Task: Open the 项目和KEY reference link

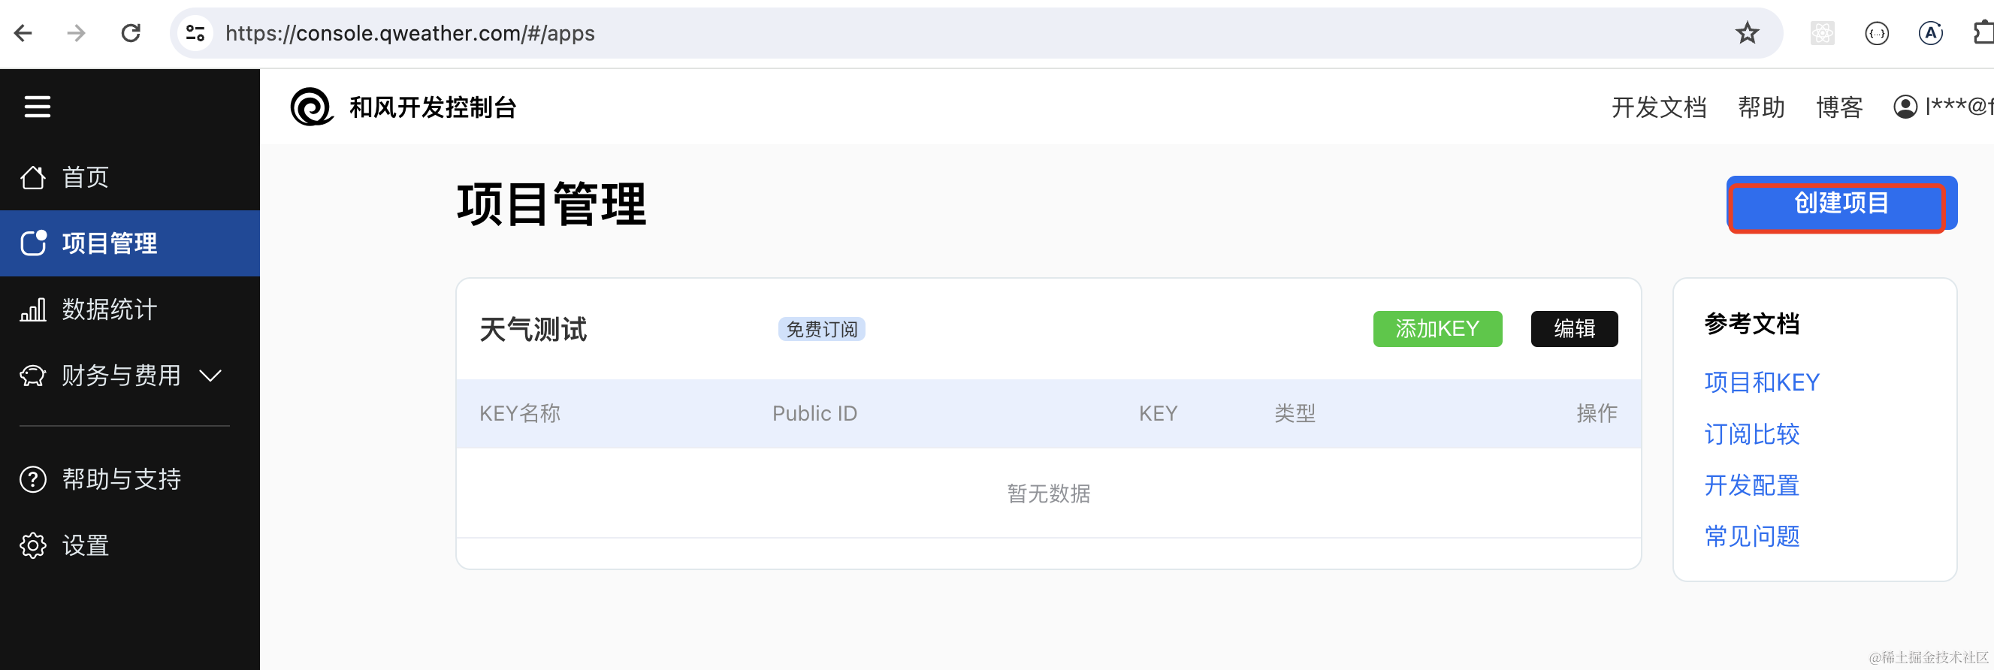Action: 1761,382
